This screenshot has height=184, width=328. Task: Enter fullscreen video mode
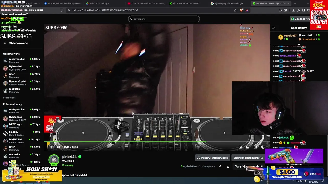point(255,147)
